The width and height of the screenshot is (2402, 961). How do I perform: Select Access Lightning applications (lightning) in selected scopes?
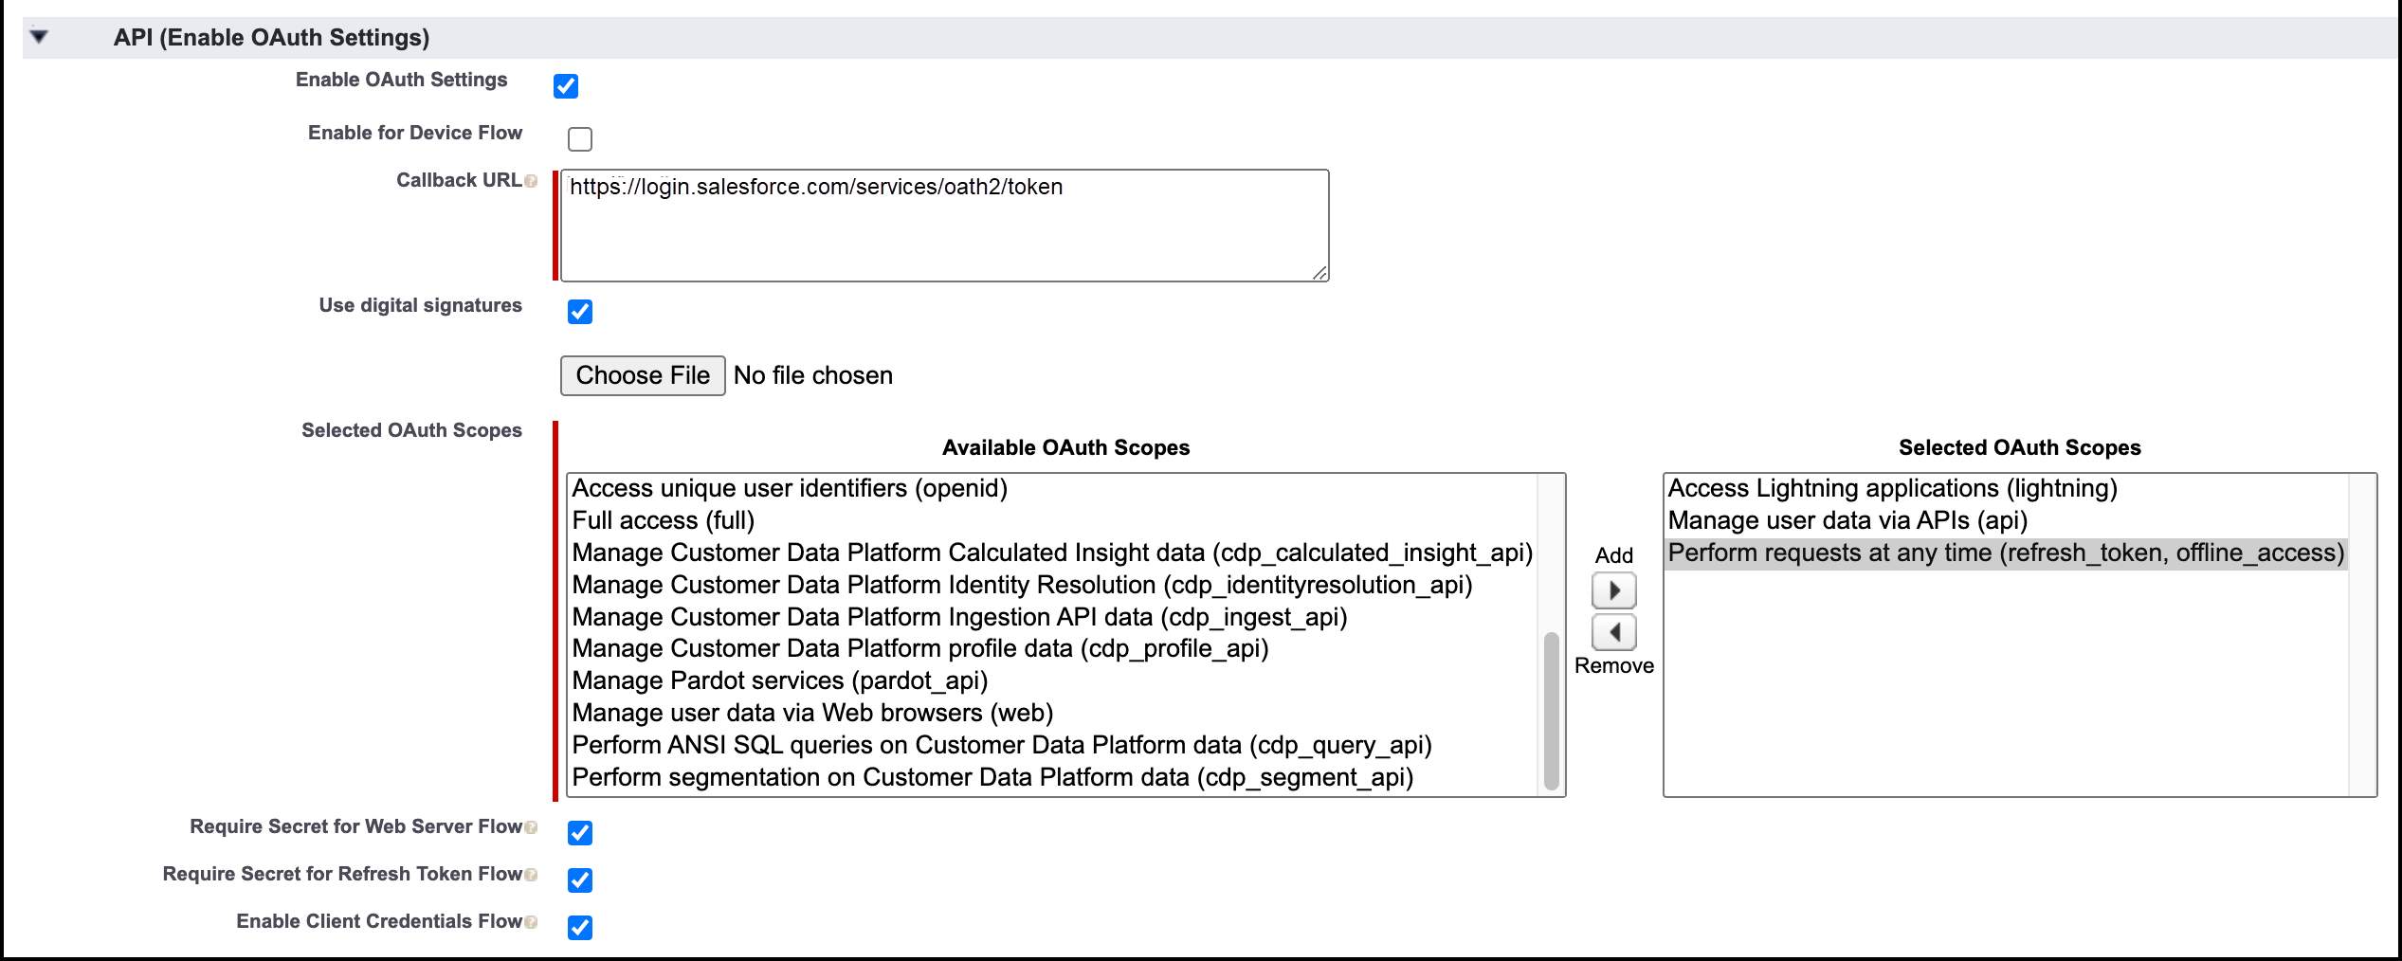tap(1892, 488)
